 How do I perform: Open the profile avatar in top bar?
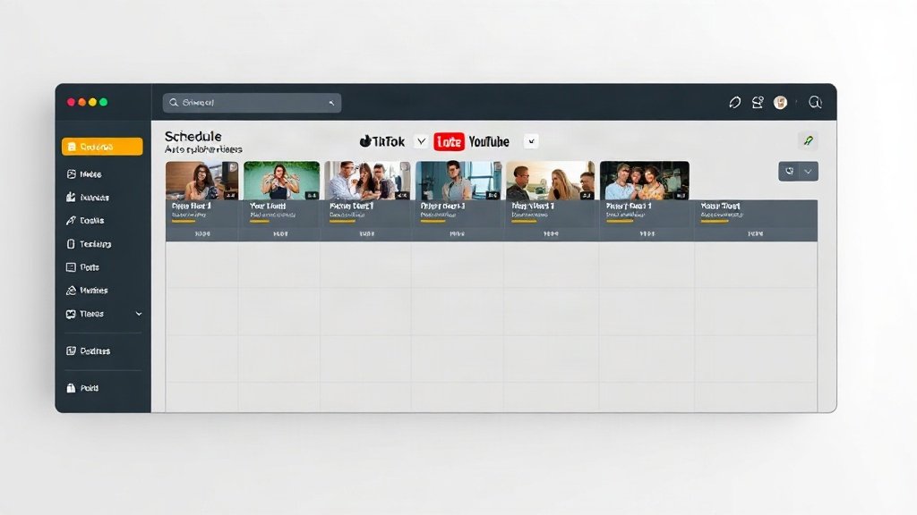(x=780, y=102)
